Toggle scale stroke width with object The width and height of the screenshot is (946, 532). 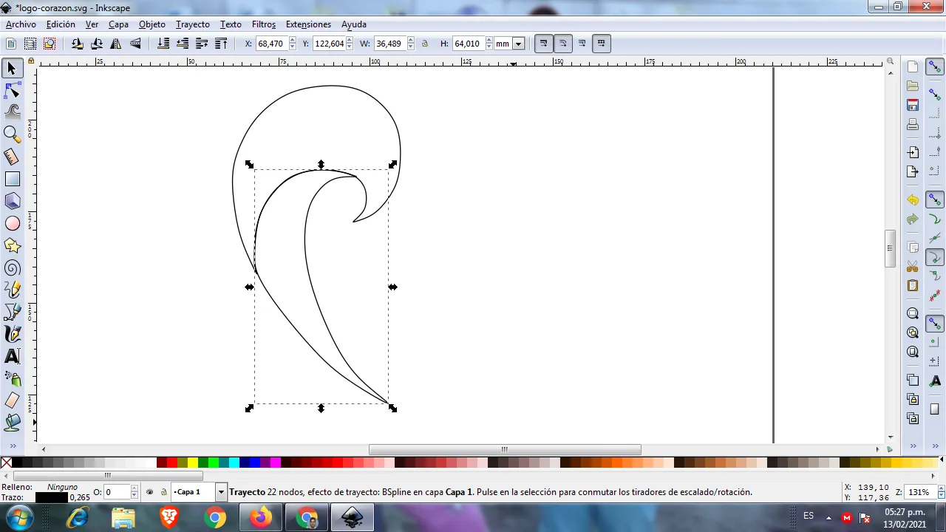pyautogui.click(x=543, y=44)
